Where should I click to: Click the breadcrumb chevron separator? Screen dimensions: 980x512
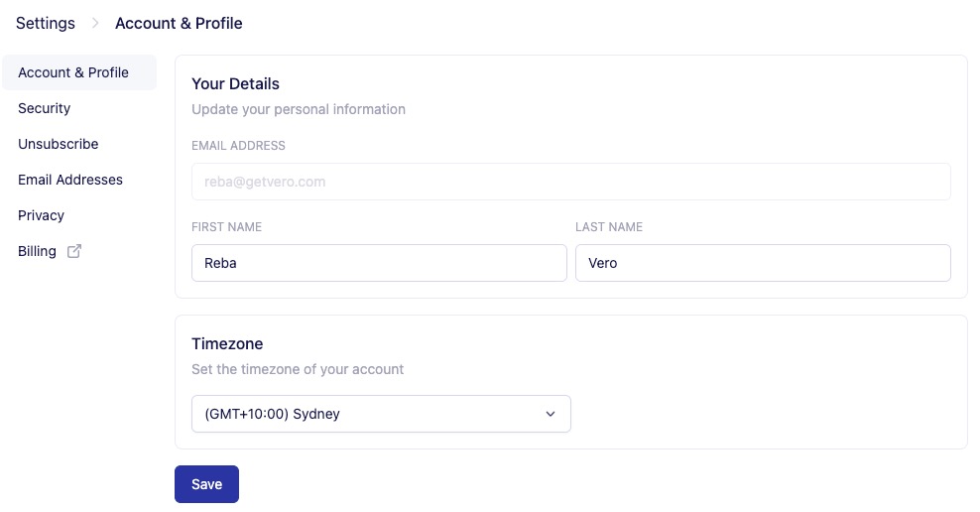pos(95,23)
